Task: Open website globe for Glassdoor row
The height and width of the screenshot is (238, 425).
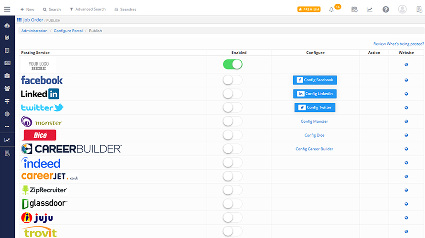Action: (406, 204)
